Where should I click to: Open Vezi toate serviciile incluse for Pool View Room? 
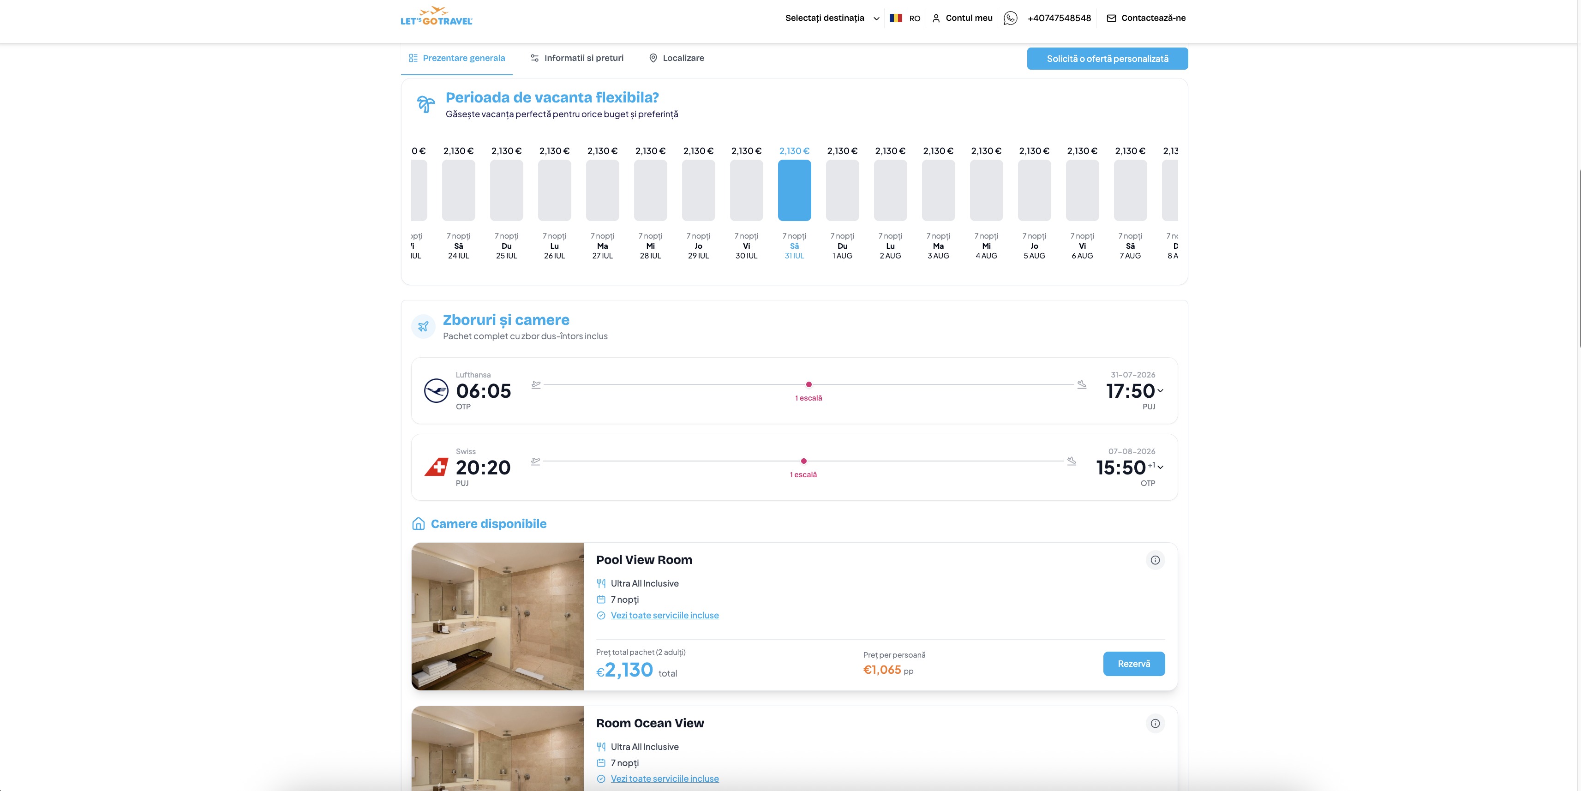pyautogui.click(x=665, y=616)
